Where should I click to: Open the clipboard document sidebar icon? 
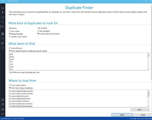[x=3, y=43]
